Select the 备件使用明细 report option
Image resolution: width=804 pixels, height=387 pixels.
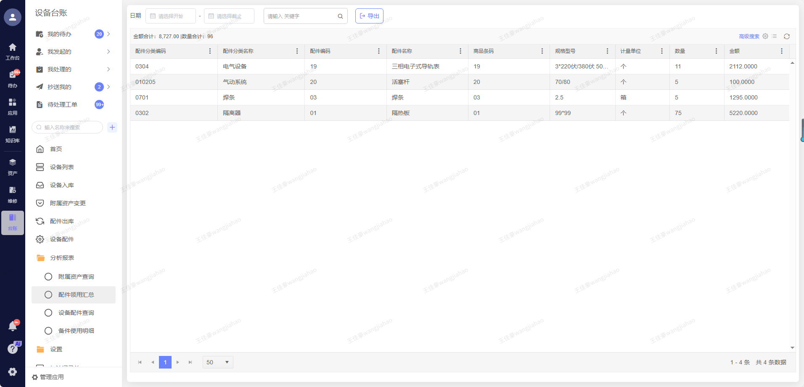[76, 331]
